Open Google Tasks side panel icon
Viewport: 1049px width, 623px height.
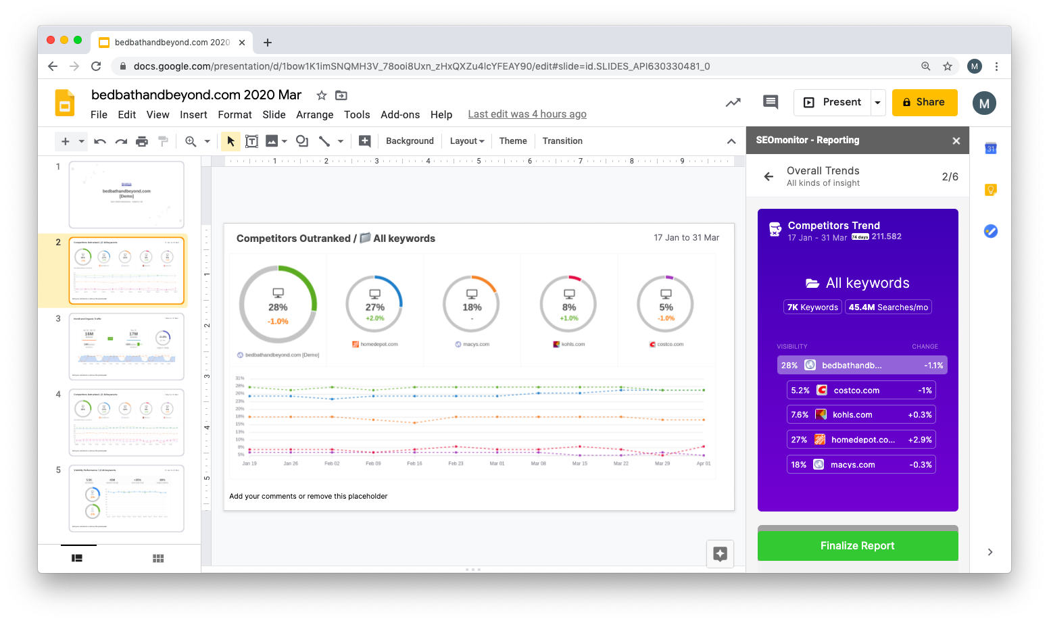[x=991, y=231]
